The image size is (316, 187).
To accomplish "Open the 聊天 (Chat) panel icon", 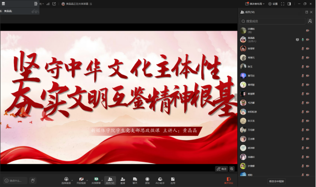I will tap(135, 180).
